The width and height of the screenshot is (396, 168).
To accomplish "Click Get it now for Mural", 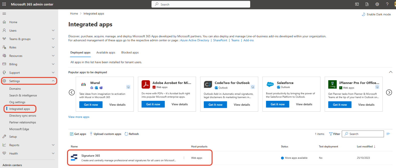I will [91, 105].
